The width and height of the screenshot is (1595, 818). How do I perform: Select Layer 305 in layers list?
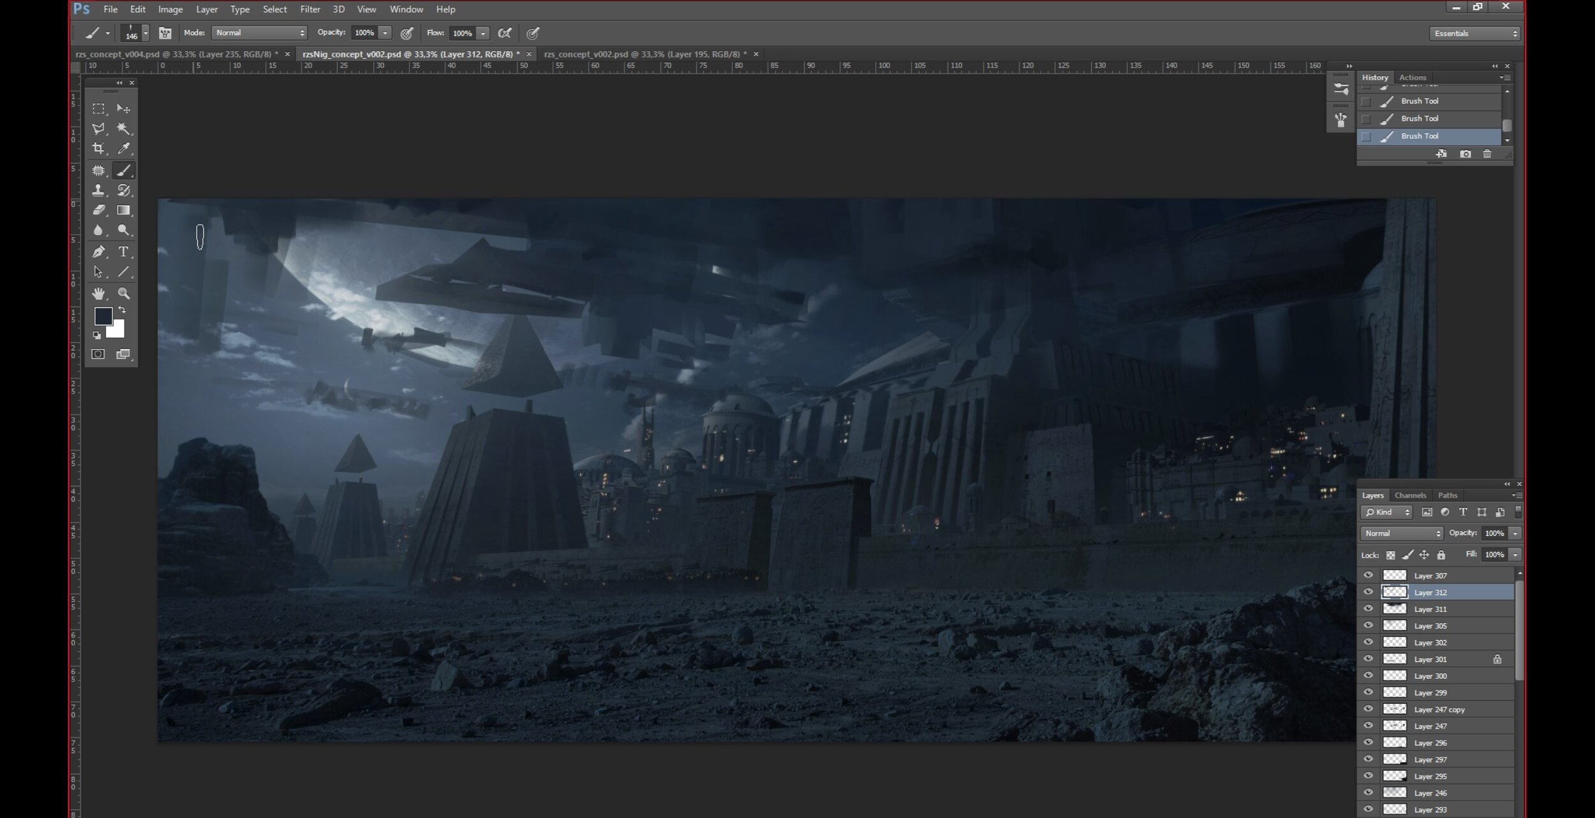[1430, 625]
